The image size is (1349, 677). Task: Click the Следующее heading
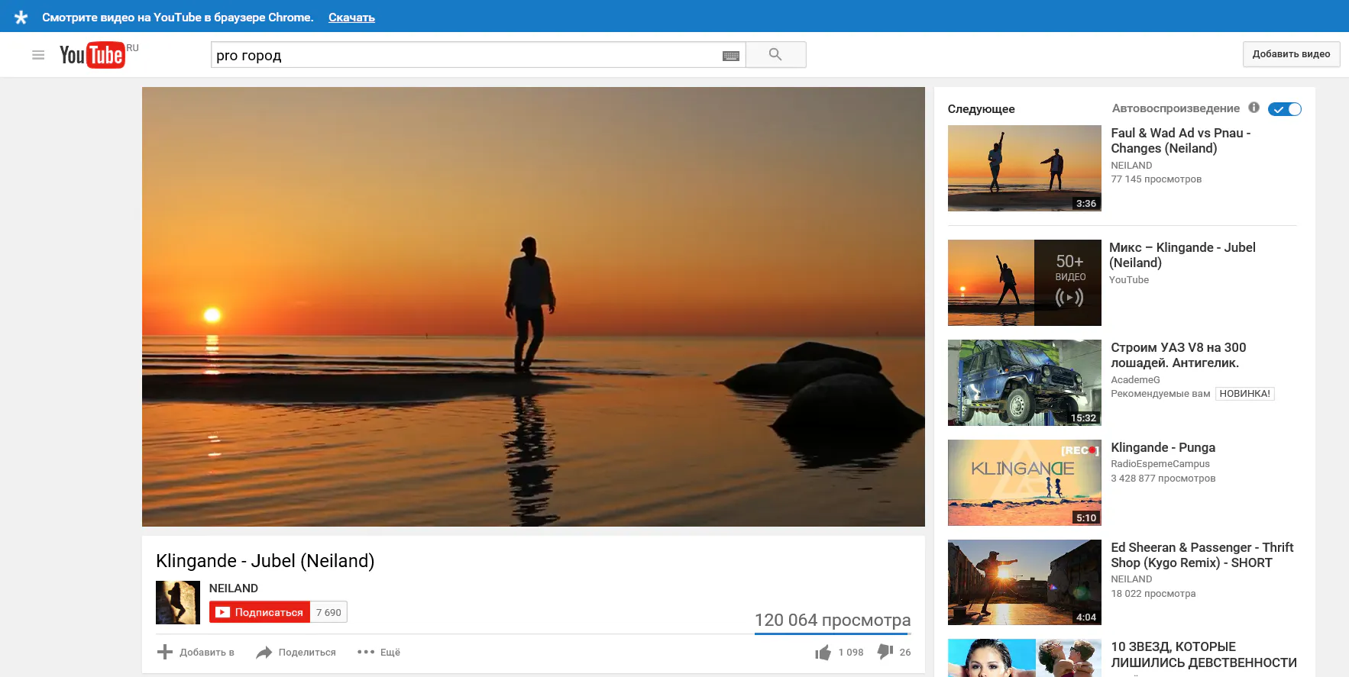tap(981, 109)
